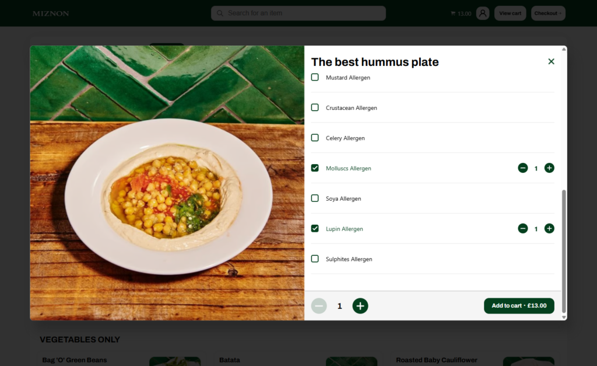Close the hummus plate dialog
The height and width of the screenshot is (366, 597).
[551, 61]
